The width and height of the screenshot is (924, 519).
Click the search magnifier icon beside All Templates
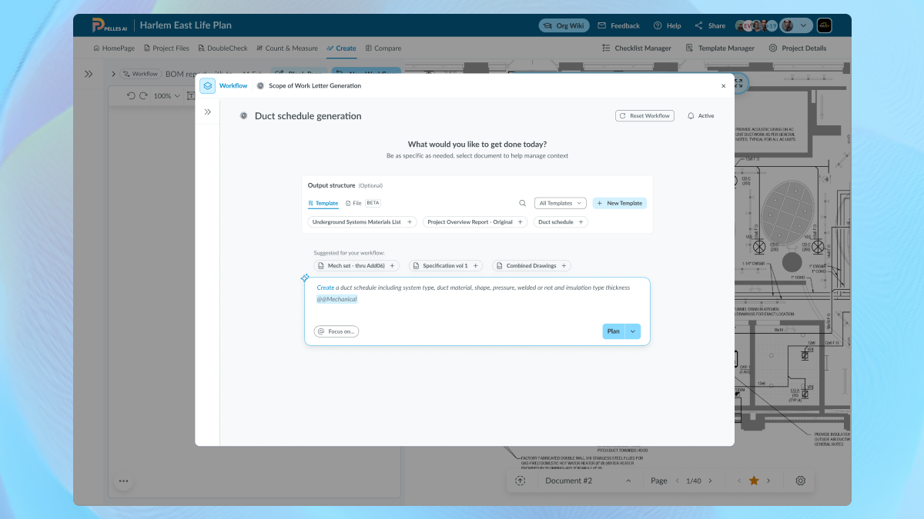[522, 203]
